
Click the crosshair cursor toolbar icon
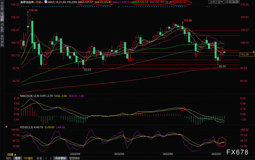(x=227, y=2)
